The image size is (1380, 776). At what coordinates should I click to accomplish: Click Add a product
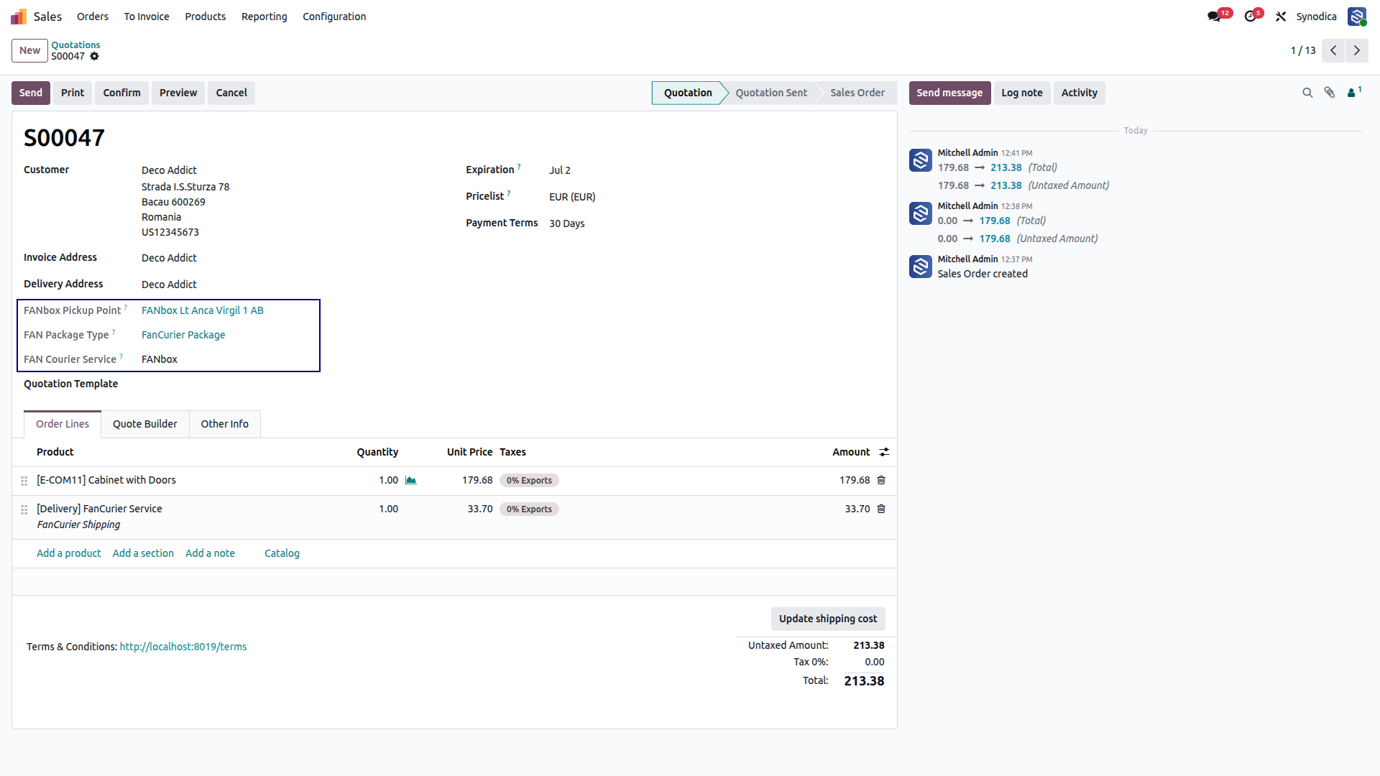tap(69, 553)
